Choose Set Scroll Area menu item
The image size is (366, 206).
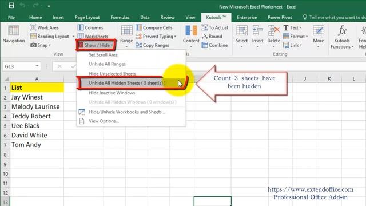pyautogui.click(x=132, y=55)
